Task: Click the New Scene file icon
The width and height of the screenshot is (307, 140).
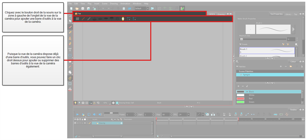Action: (71, 8)
